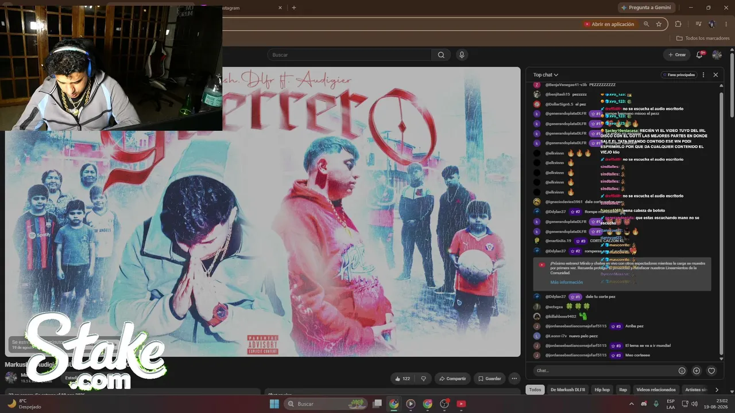Click the Windows taskbar search box

coord(324,404)
